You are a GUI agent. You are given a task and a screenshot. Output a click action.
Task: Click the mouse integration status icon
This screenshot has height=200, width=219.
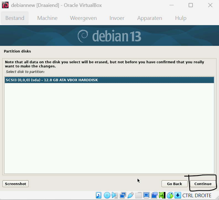[170, 195]
